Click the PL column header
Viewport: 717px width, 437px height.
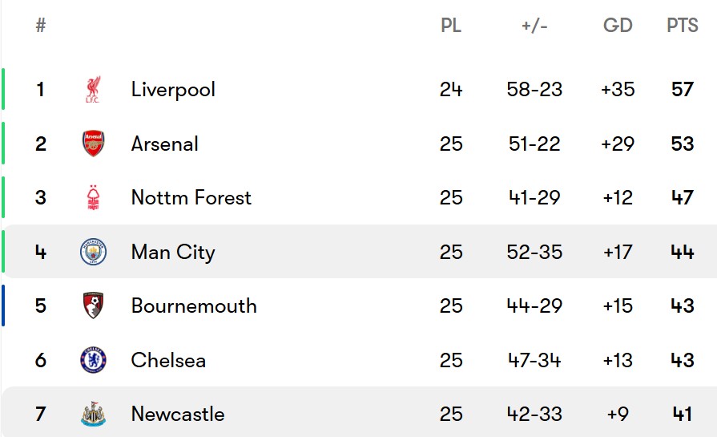451,25
